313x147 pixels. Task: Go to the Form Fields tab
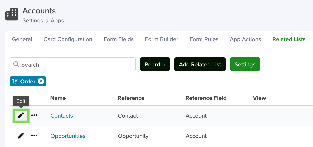point(119,39)
